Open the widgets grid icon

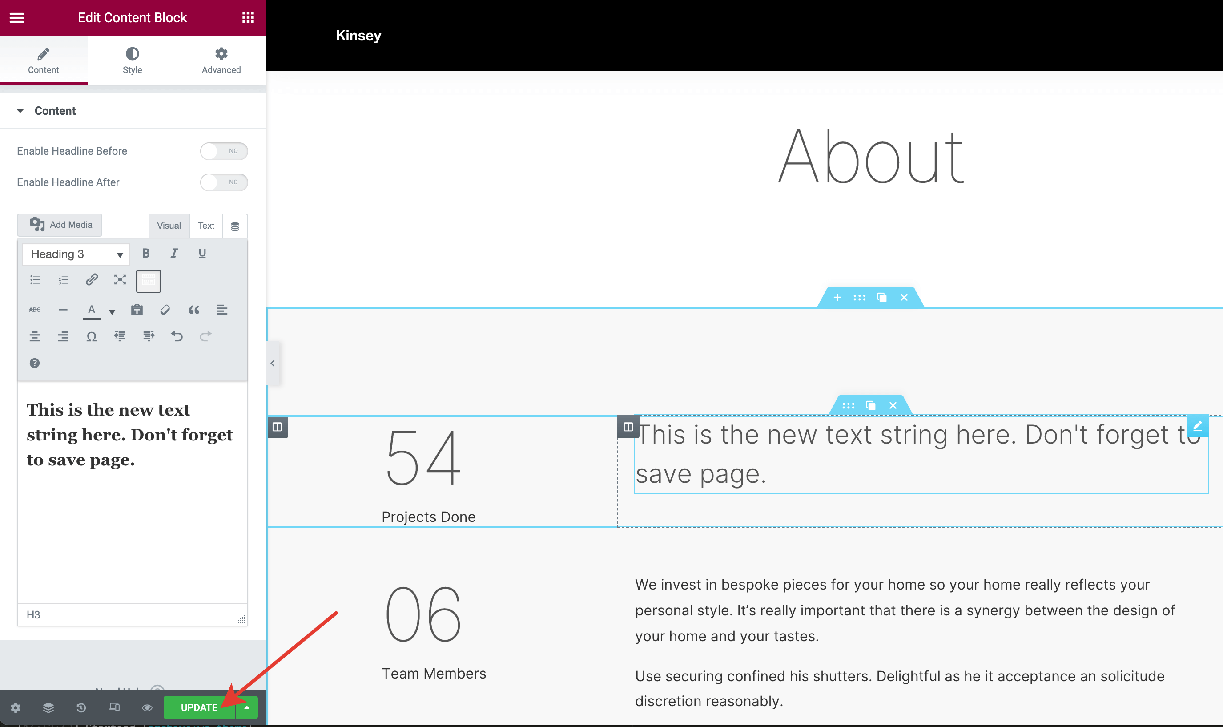[x=248, y=18]
